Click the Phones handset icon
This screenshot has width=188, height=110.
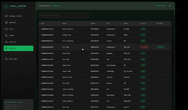click(6, 35)
